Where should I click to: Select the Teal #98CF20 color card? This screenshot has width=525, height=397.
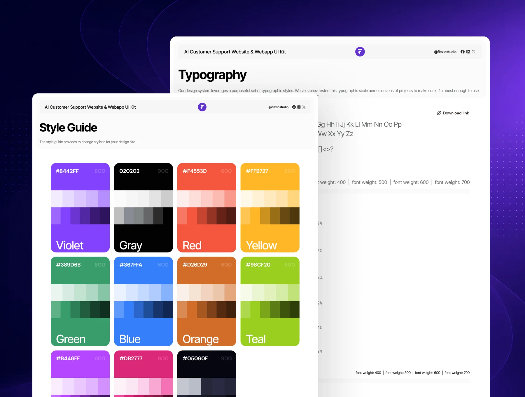point(270,301)
